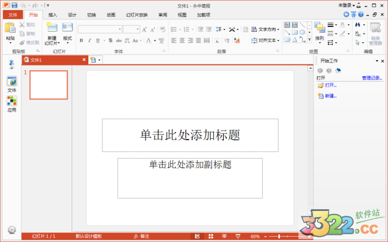Click the Manage records (管理记录) link

(372, 78)
